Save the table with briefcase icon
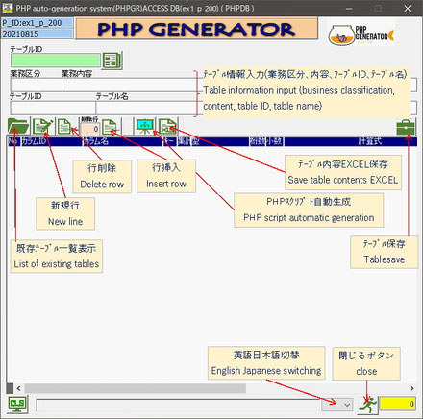Viewport: 423px width, 419px height. point(406,127)
